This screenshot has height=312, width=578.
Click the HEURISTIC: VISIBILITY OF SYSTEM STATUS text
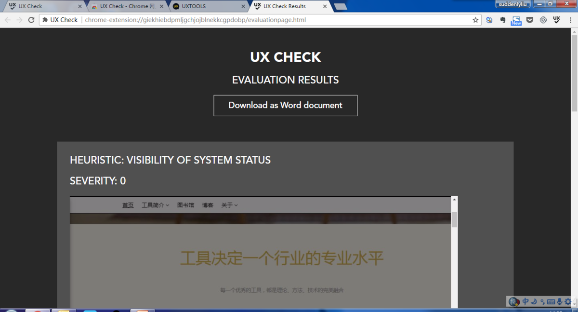170,160
